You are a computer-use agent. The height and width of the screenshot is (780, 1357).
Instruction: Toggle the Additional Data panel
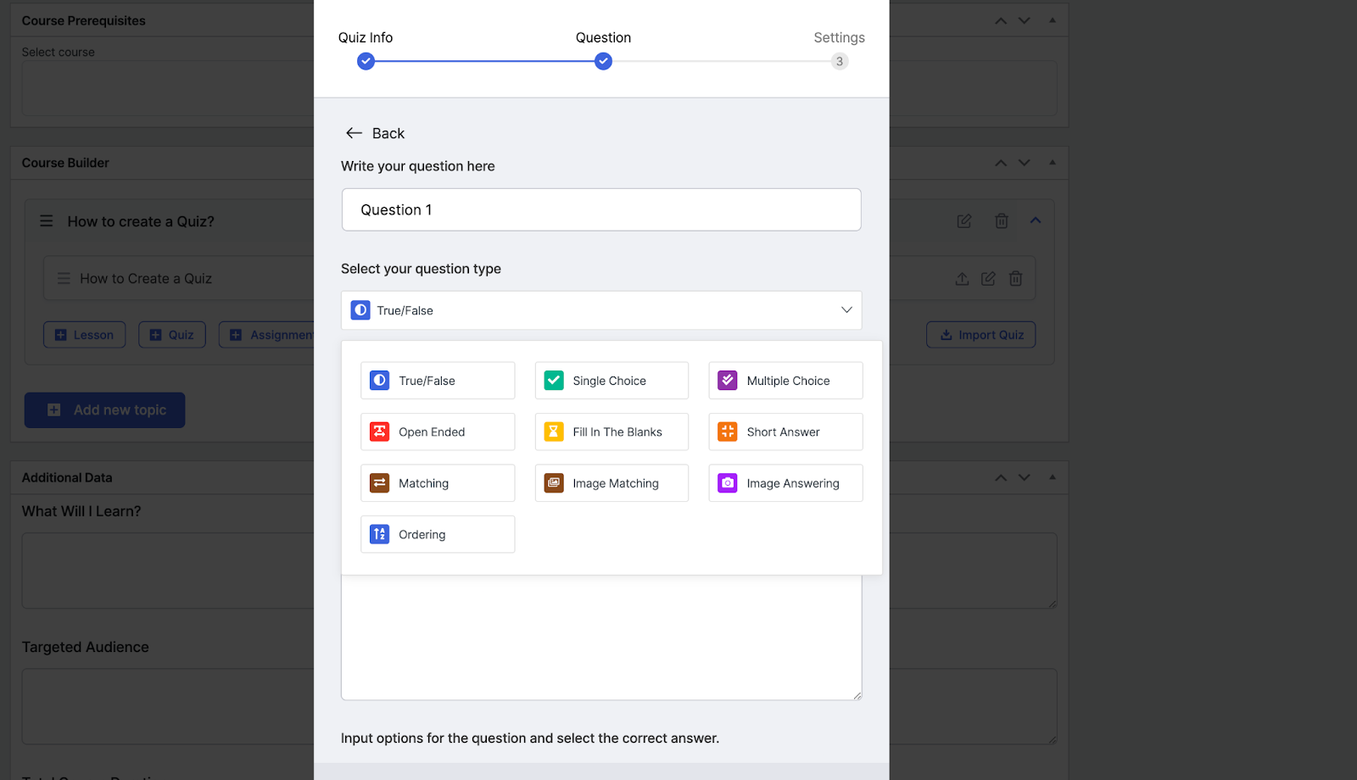click(1053, 477)
